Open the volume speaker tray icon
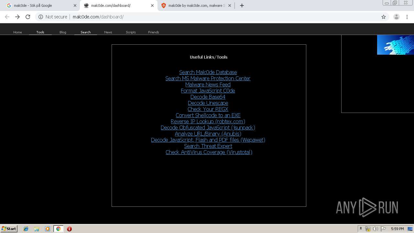The image size is (414, 233). [376, 229]
